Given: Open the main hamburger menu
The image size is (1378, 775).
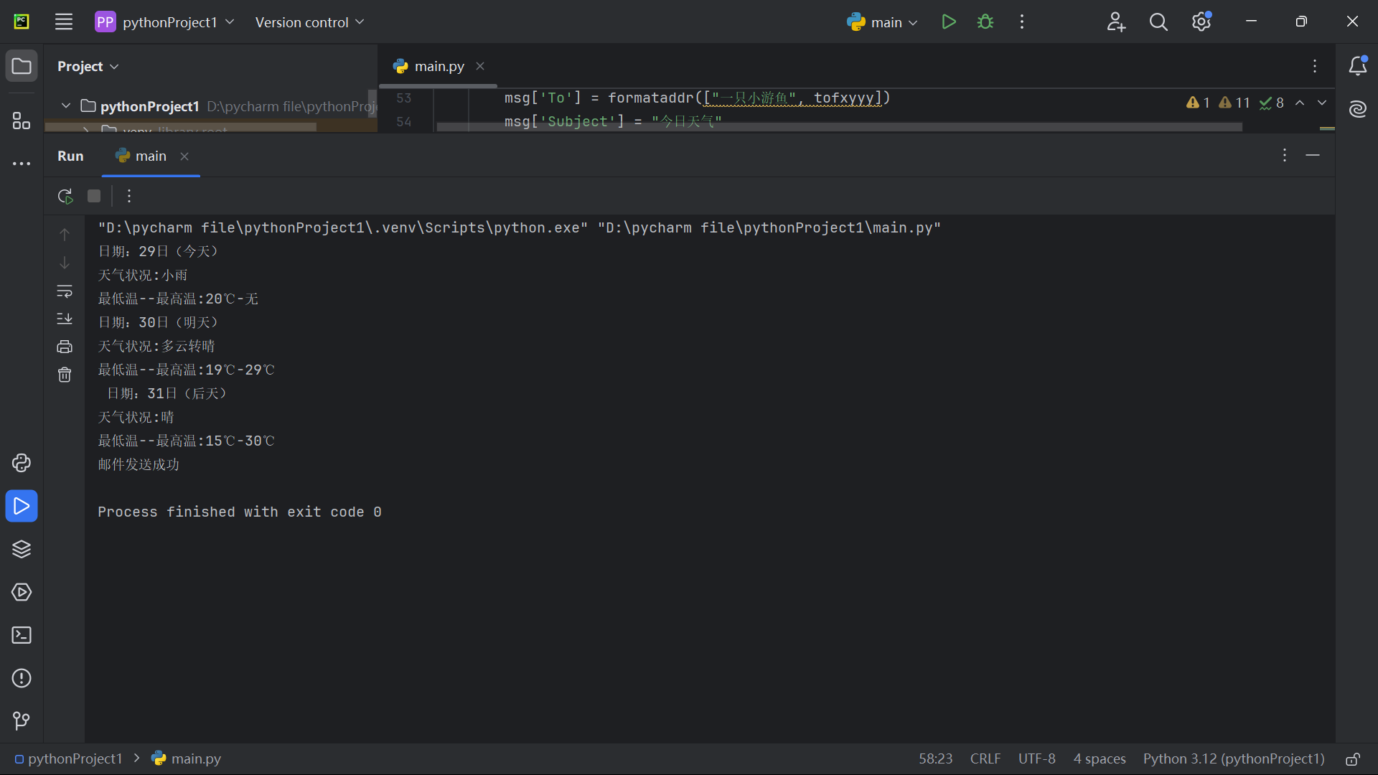Looking at the screenshot, I should tap(64, 22).
